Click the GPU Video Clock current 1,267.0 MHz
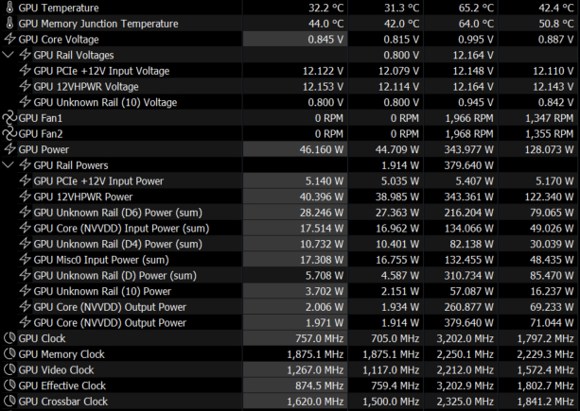The image size is (580, 411). coord(315,370)
